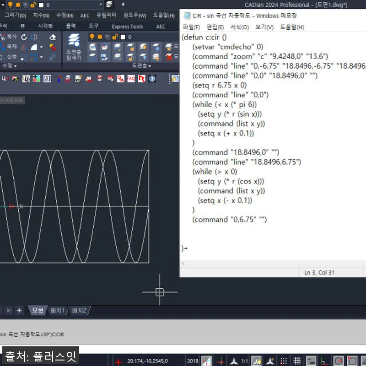Open the help question-mark toolbar icon
Image resolution: width=366 pixels, height=366 pixels.
152,79
